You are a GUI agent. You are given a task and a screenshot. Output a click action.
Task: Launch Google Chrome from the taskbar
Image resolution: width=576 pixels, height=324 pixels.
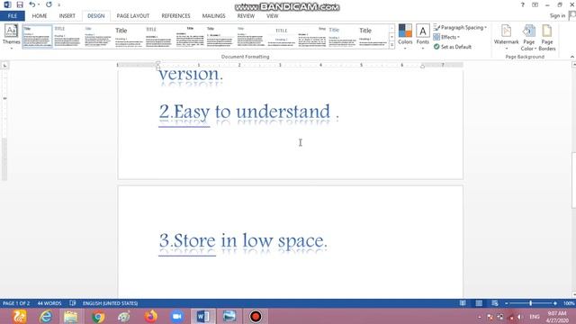click(x=98, y=316)
